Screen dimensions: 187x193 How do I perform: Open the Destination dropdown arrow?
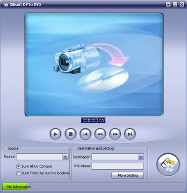coord(141,157)
